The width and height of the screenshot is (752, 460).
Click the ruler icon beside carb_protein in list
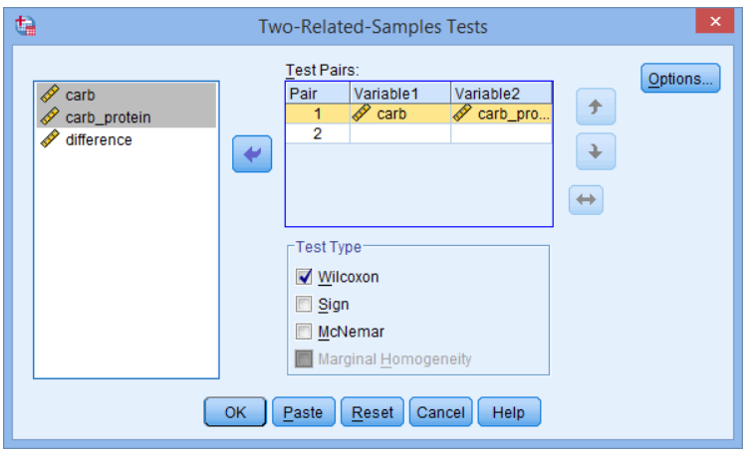tap(51, 116)
